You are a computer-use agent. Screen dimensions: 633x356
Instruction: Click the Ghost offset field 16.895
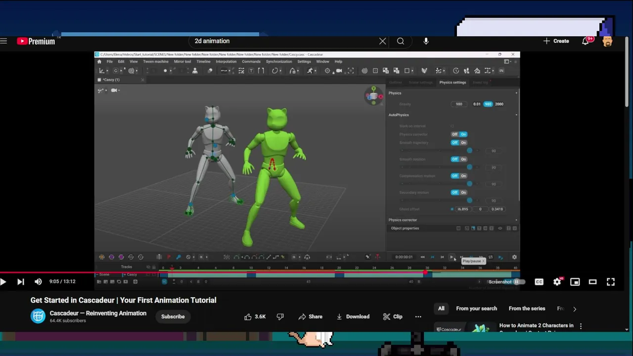(463, 209)
